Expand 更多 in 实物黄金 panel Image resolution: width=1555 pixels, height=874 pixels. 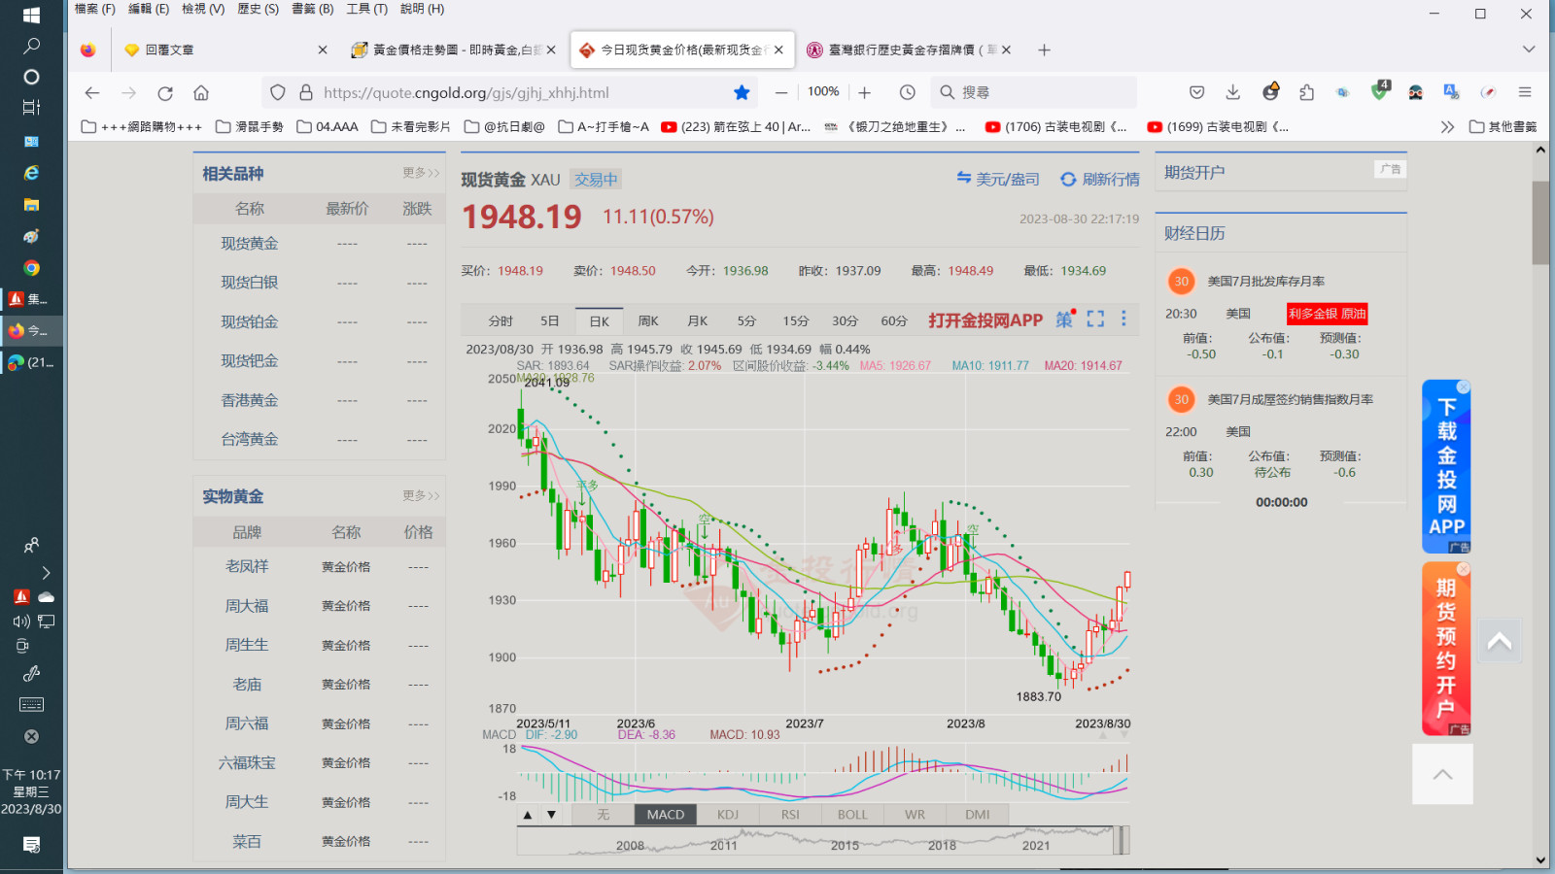pos(421,495)
